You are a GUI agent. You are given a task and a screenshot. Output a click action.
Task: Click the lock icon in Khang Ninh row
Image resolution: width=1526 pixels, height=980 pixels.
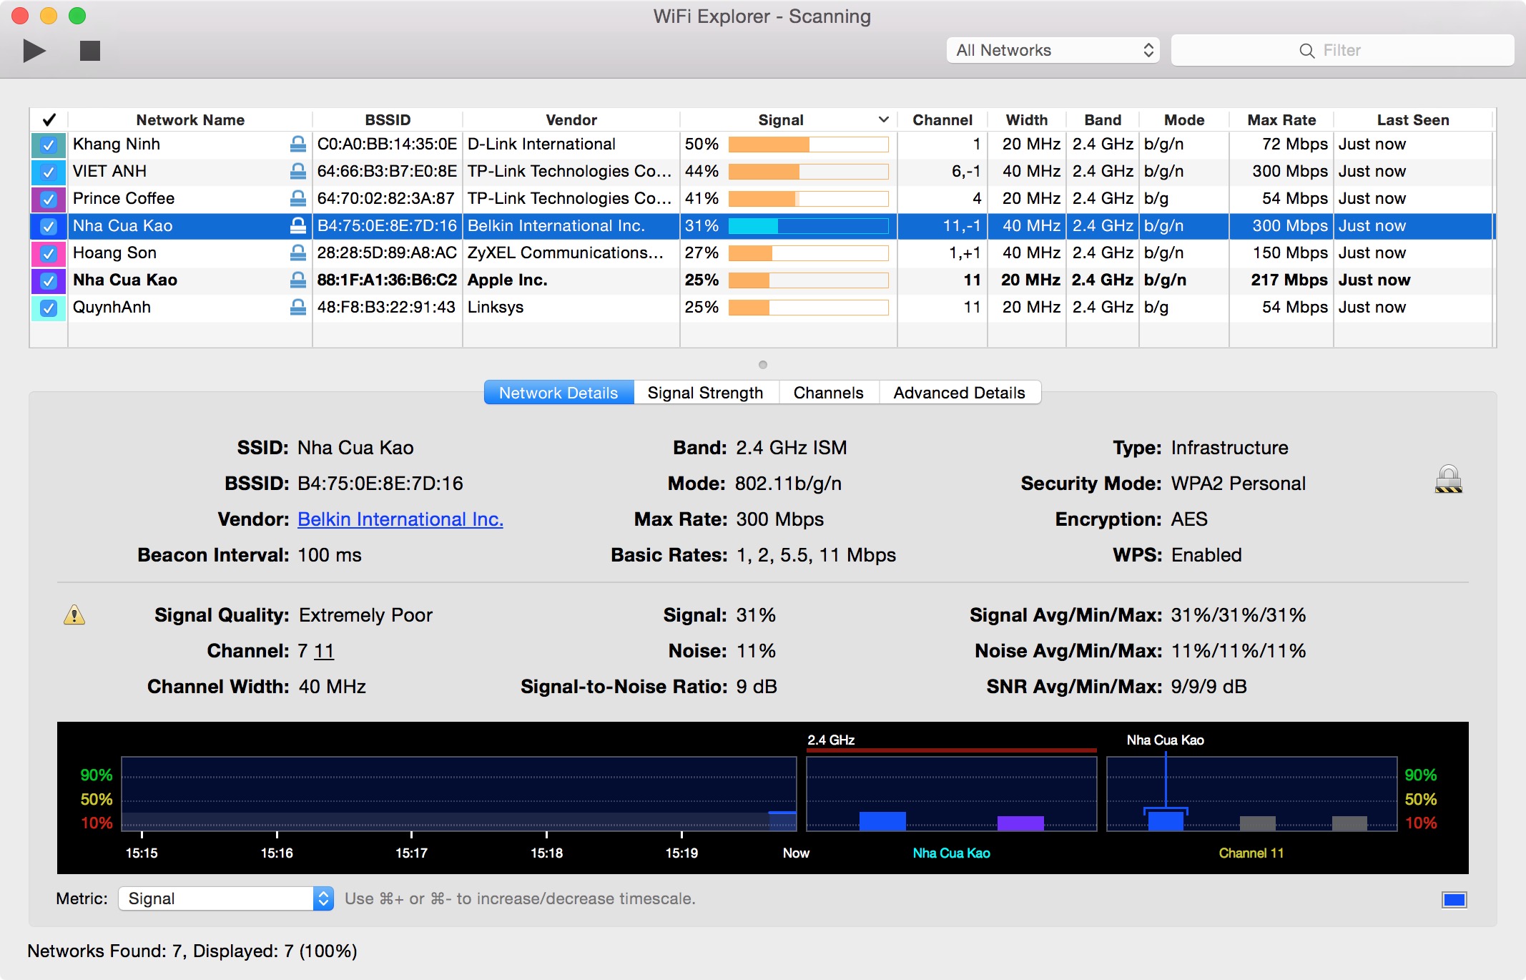[298, 144]
